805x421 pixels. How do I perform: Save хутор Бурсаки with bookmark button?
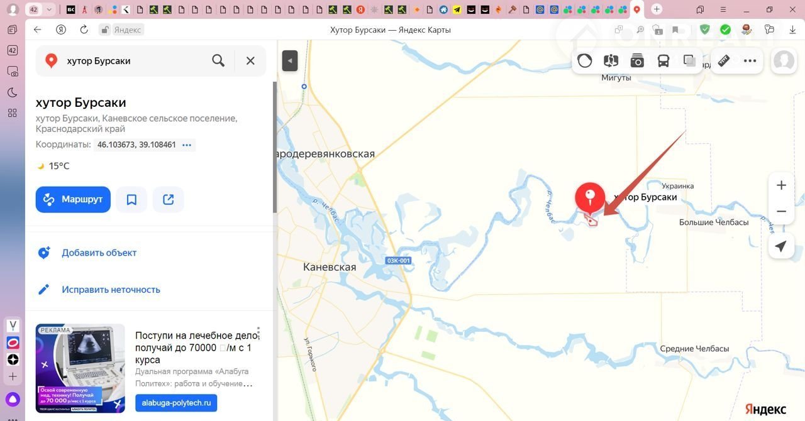(x=131, y=200)
